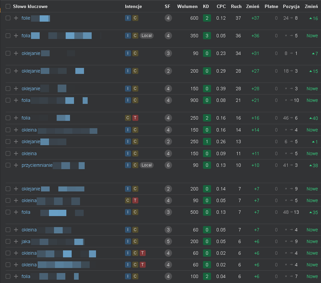This screenshot has width=321, height=283.
Task: Click SF badge 6 in the przyciemnianie row
Action: click(x=168, y=165)
